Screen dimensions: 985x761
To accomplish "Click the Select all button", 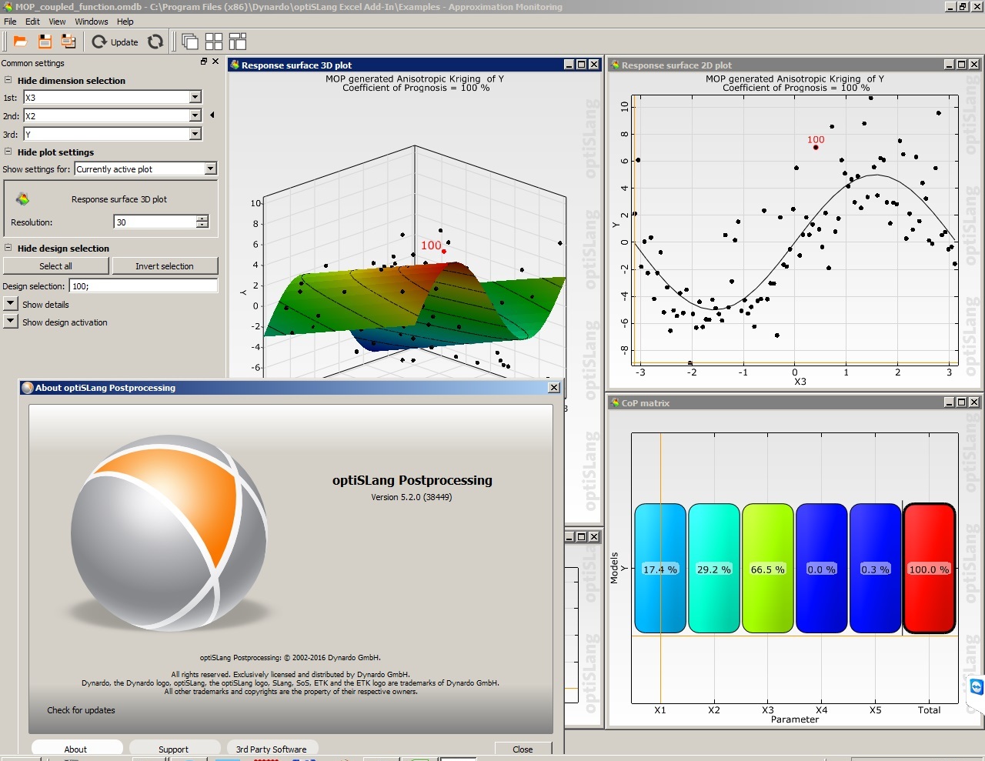I will [x=56, y=265].
